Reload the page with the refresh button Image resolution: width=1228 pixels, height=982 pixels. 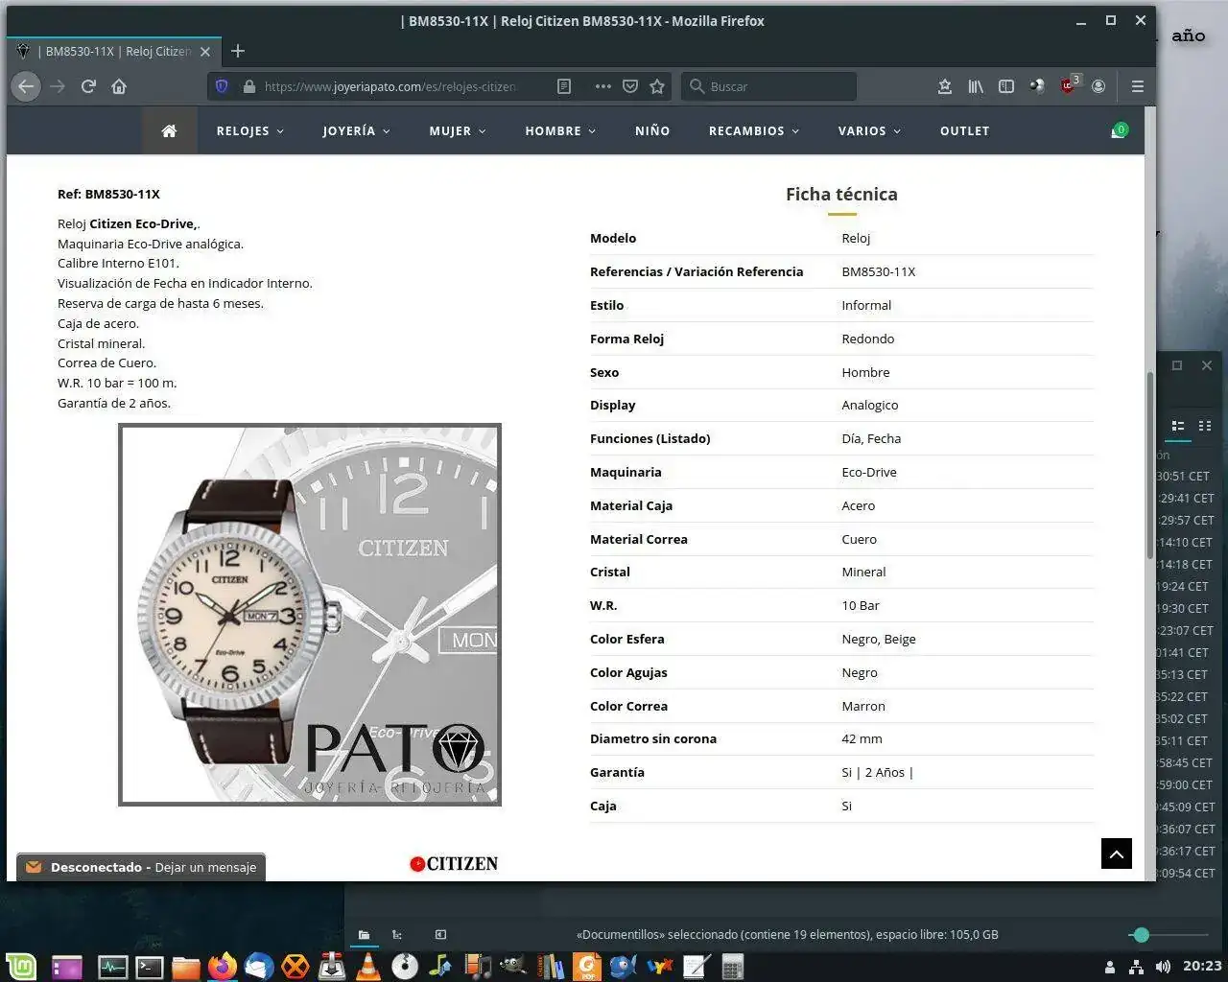(x=88, y=86)
